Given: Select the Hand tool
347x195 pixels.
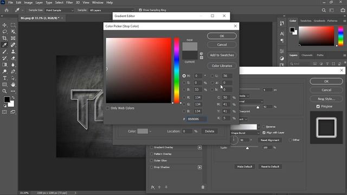Looking at the screenshot, I should click(x=13, y=84).
